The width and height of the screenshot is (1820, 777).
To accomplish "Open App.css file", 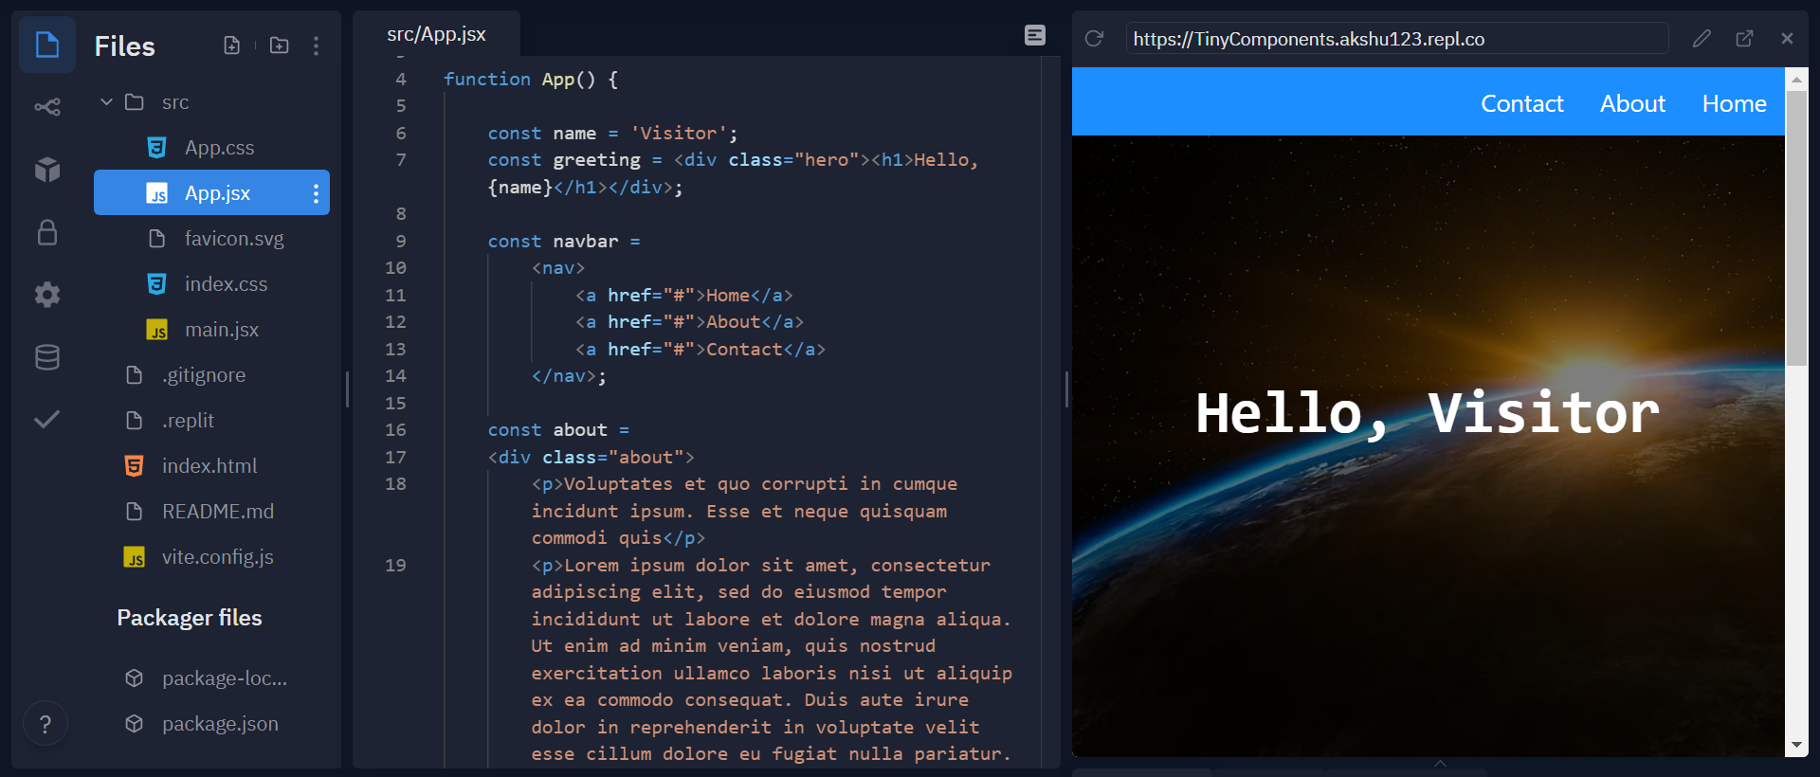I will coord(211,148).
